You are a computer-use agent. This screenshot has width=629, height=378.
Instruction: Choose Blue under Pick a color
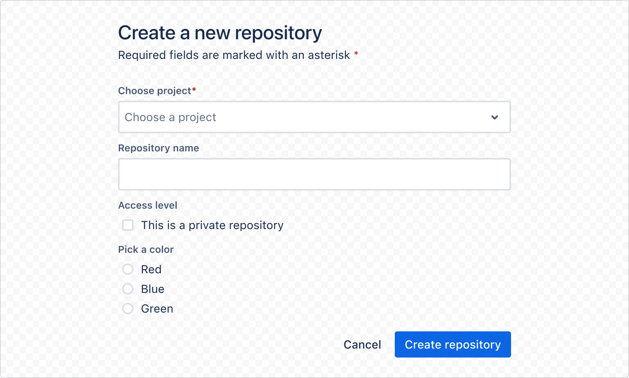pos(127,289)
